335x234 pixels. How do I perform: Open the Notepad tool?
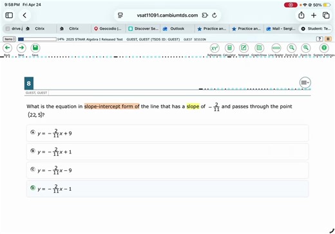point(244,48)
